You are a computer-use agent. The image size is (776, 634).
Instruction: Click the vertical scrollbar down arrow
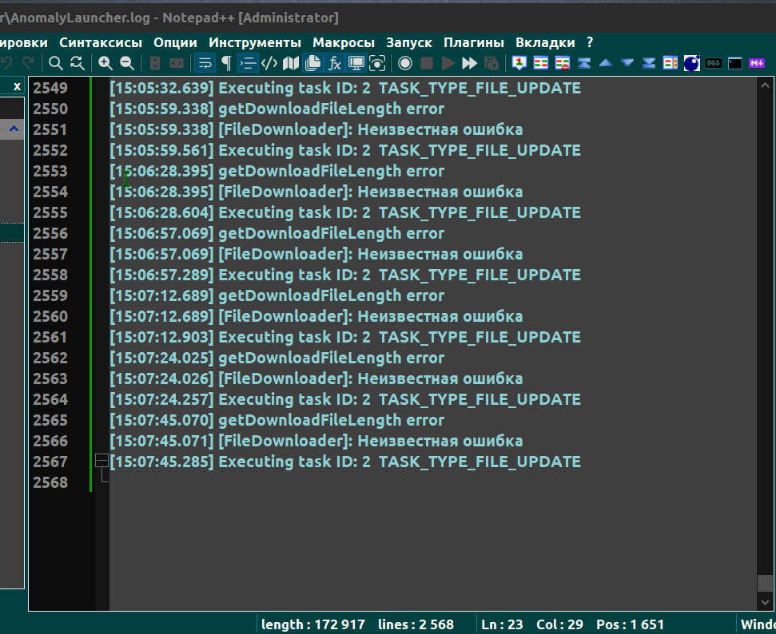click(765, 602)
